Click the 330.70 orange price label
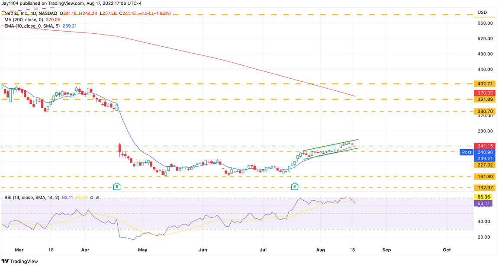 click(485, 112)
